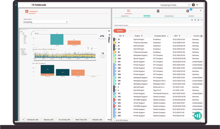Click the help question-mark icon
Image resolution: width=220 pixels, height=129 pixels.
coord(192,20)
